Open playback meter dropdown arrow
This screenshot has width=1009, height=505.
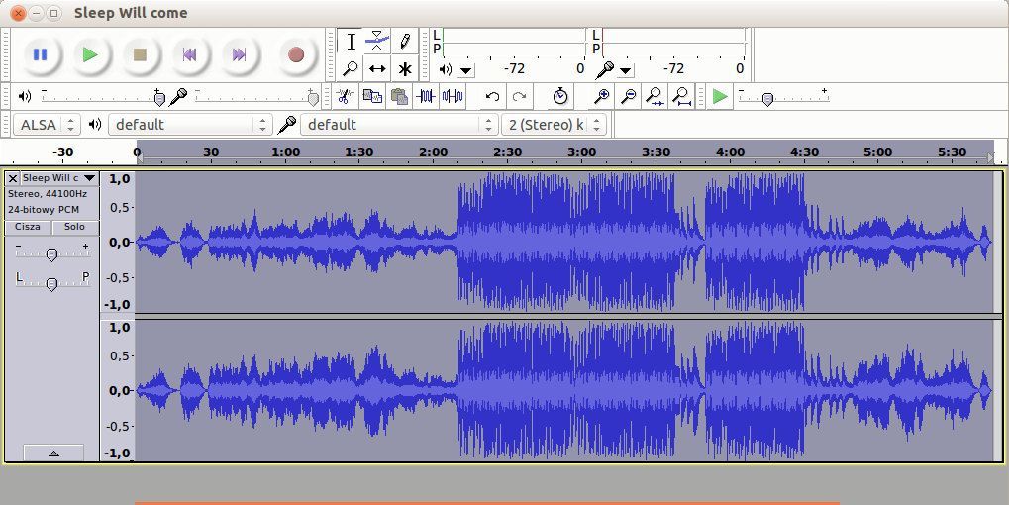click(466, 69)
